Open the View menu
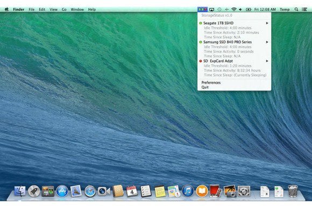Screen dimensions: 312x208 point(53,9)
